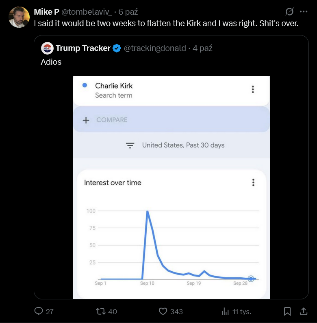Click the quoted tweet text Adios

[x=51, y=62]
